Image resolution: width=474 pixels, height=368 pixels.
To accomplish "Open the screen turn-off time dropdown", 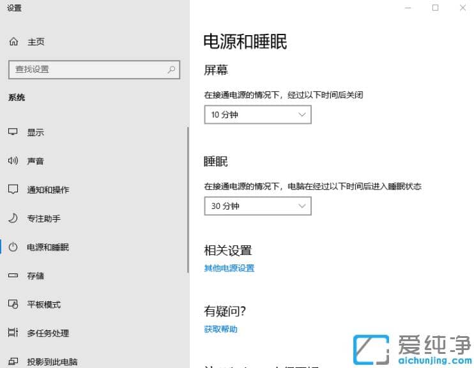I will point(257,115).
